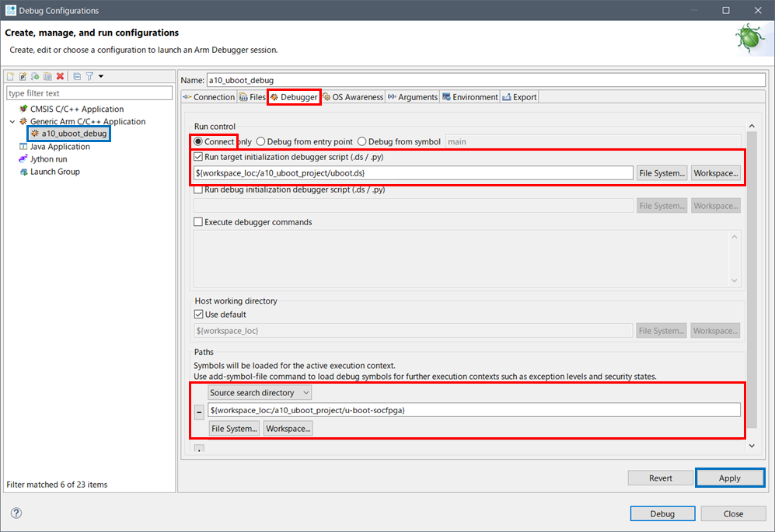Image resolution: width=775 pixels, height=532 pixels.
Task: Collapse all configurations in tree
Action: (77, 76)
